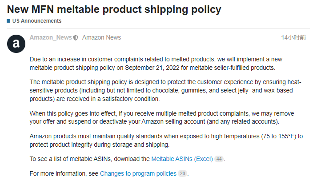Click the 'For more information, see' text
This screenshot has height=189, width=321.
coord(64,173)
